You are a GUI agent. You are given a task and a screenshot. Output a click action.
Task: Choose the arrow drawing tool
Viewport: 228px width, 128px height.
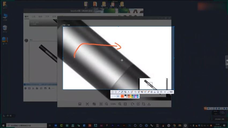119,92
